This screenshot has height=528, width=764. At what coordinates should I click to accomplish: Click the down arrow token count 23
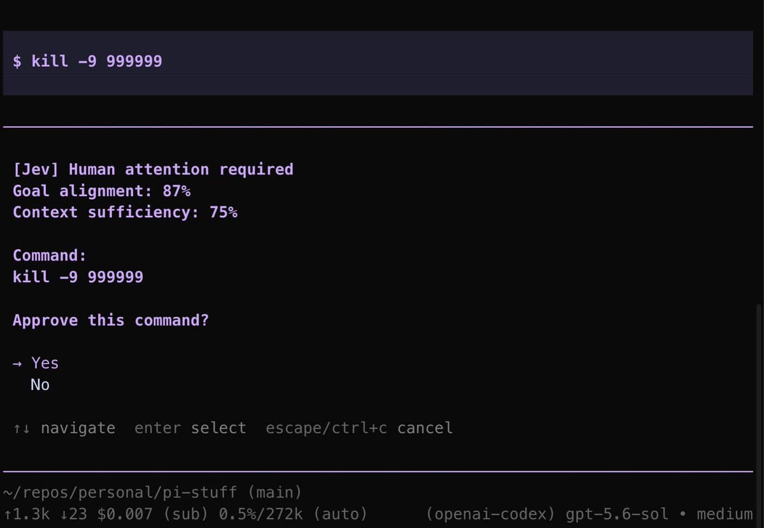[x=74, y=513]
